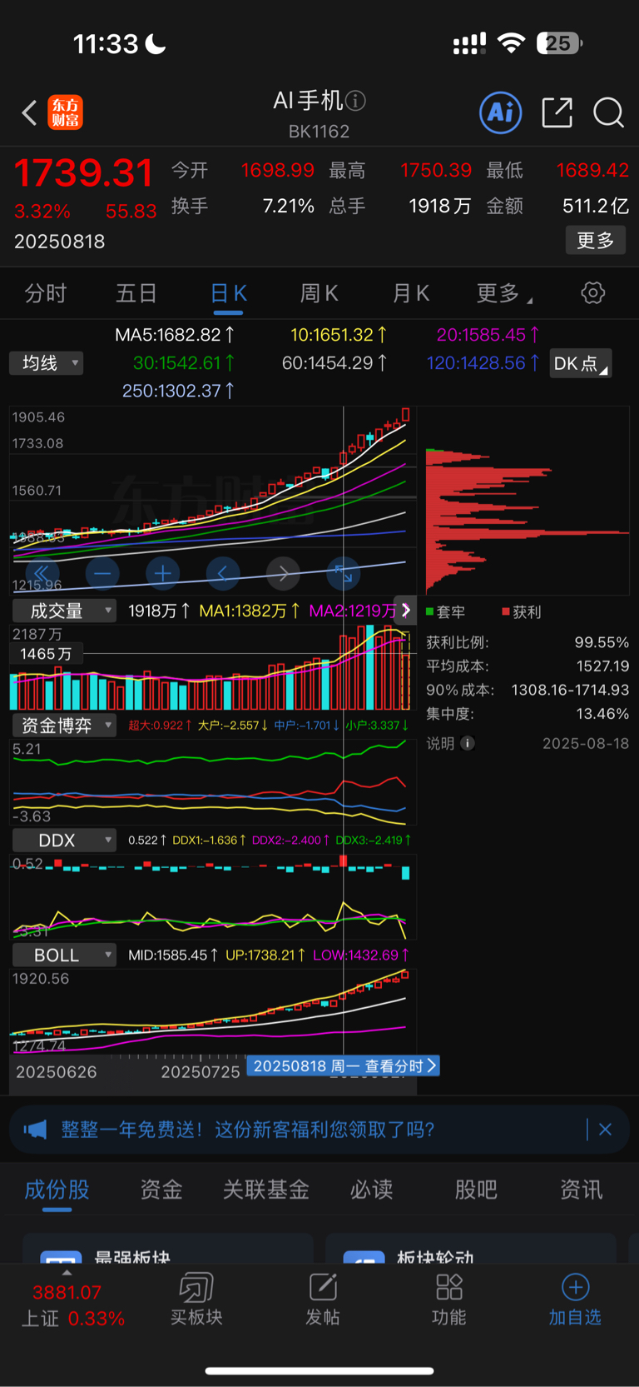Expand the 更多 chart period menu
Viewport: 639px width, 1387px height.
[503, 292]
